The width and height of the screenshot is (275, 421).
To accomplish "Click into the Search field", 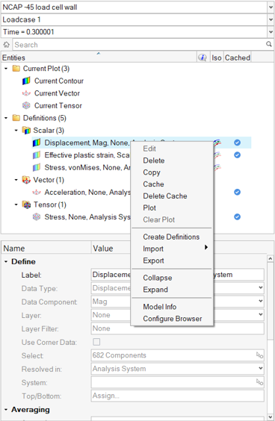I will [139, 45].
